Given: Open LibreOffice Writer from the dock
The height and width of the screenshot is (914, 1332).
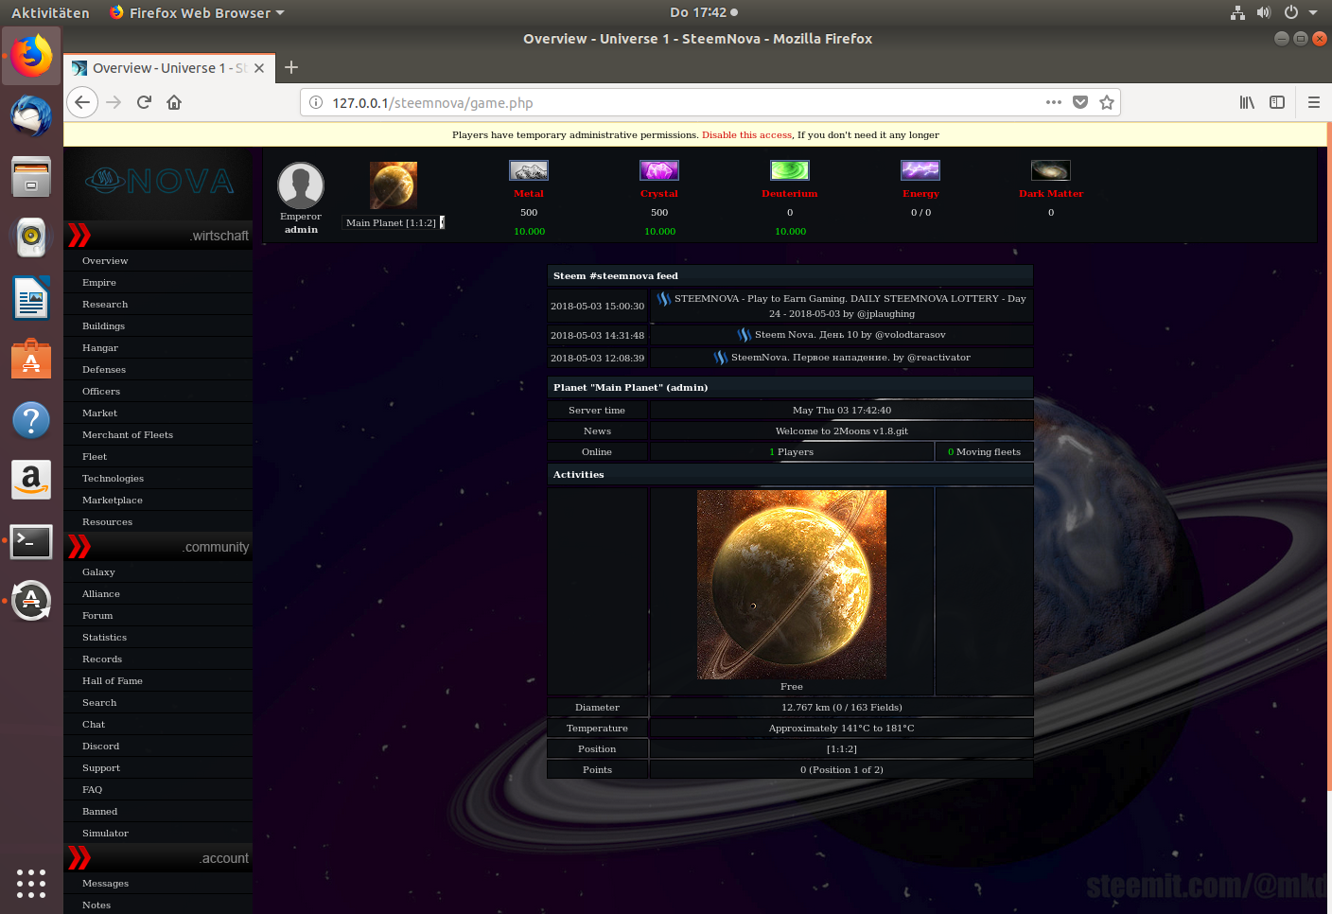Looking at the screenshot, I should click(x=31, y=298).
